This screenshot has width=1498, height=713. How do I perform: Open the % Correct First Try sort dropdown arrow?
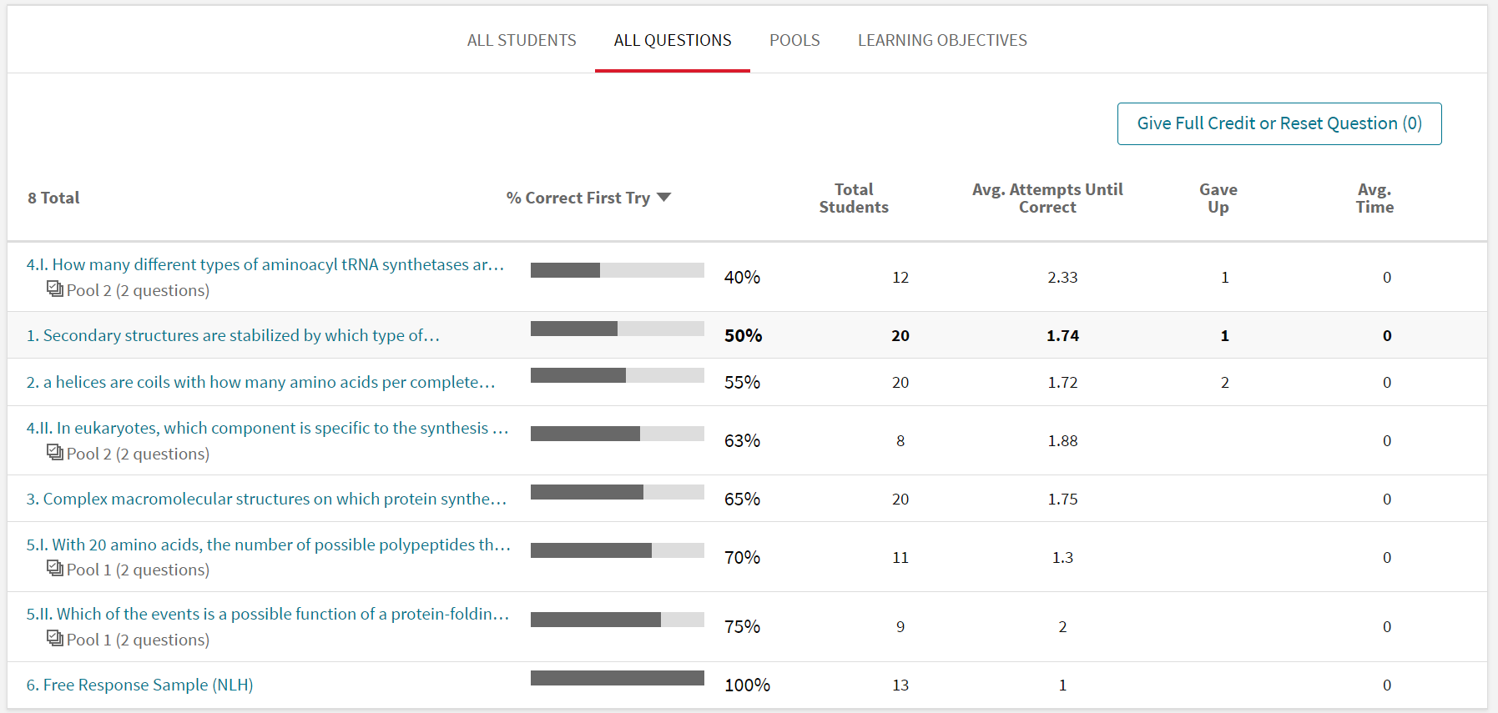pyautogui.click(x=663, y=197)
